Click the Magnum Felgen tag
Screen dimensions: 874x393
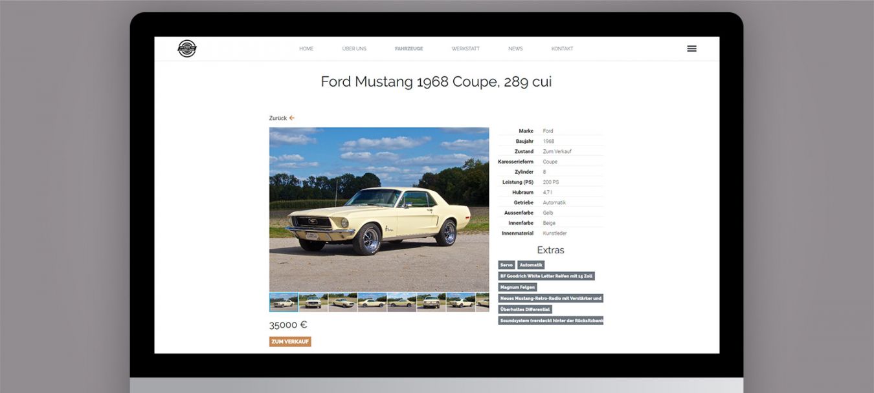(x=517, y=287)
